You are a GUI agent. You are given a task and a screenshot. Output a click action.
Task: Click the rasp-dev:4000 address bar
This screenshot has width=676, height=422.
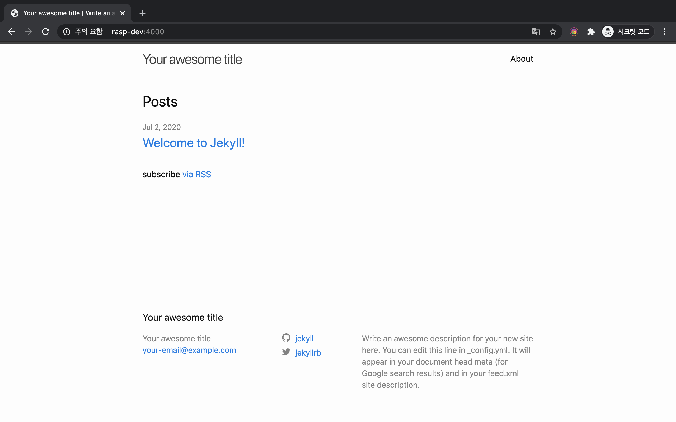tap(251, 32)
